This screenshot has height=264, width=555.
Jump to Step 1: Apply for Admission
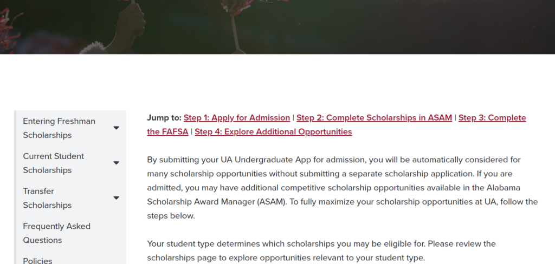coord(237,118)
